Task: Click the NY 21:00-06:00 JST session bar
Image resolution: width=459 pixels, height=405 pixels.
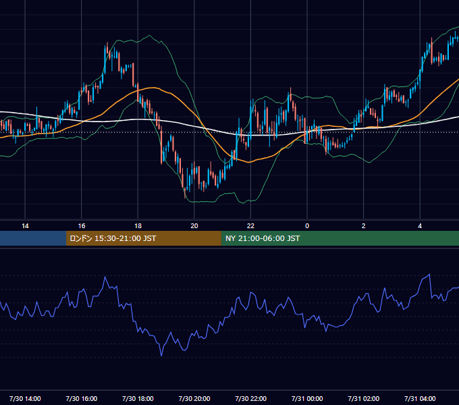Action: 340,238
